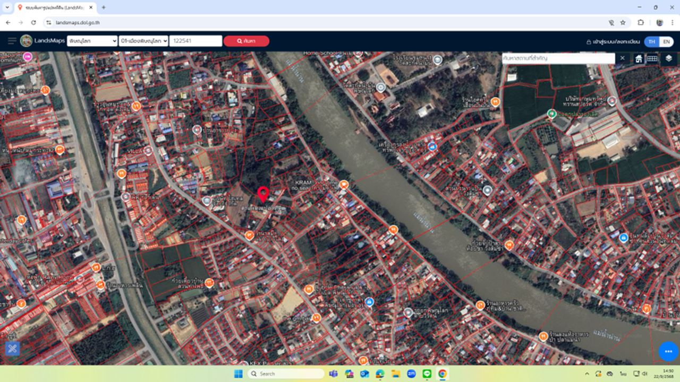Expand the district dropdown
The width and height of the screenshot is (680, 382).
143,41
